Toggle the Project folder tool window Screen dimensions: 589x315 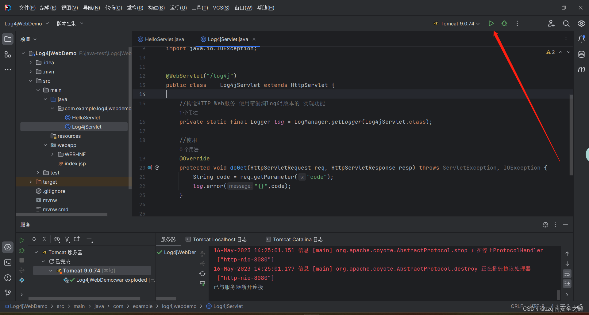(8, 39)
